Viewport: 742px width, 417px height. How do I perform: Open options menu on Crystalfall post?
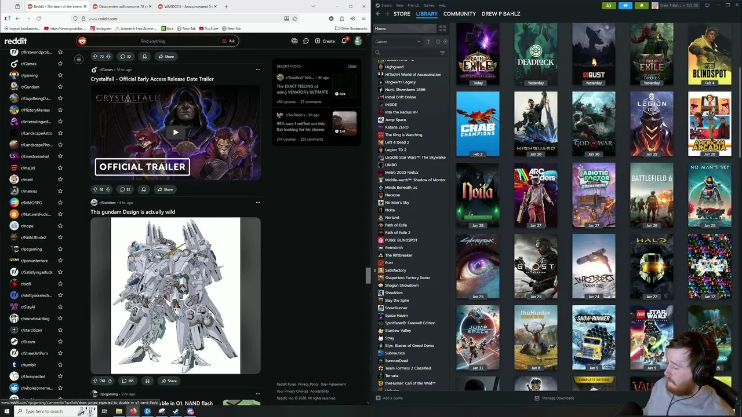pyautogui.click(x=258, y=69)
